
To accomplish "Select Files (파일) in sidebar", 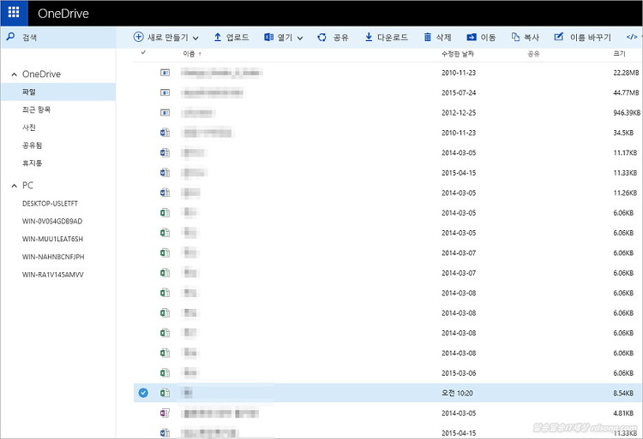I will click(58, 92).
